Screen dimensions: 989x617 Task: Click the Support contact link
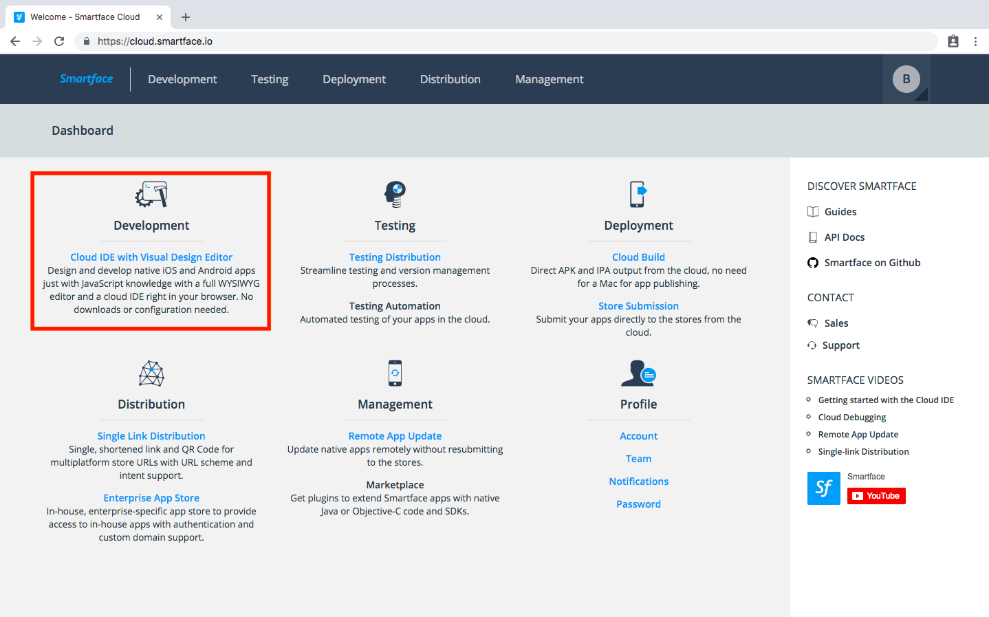841,345
